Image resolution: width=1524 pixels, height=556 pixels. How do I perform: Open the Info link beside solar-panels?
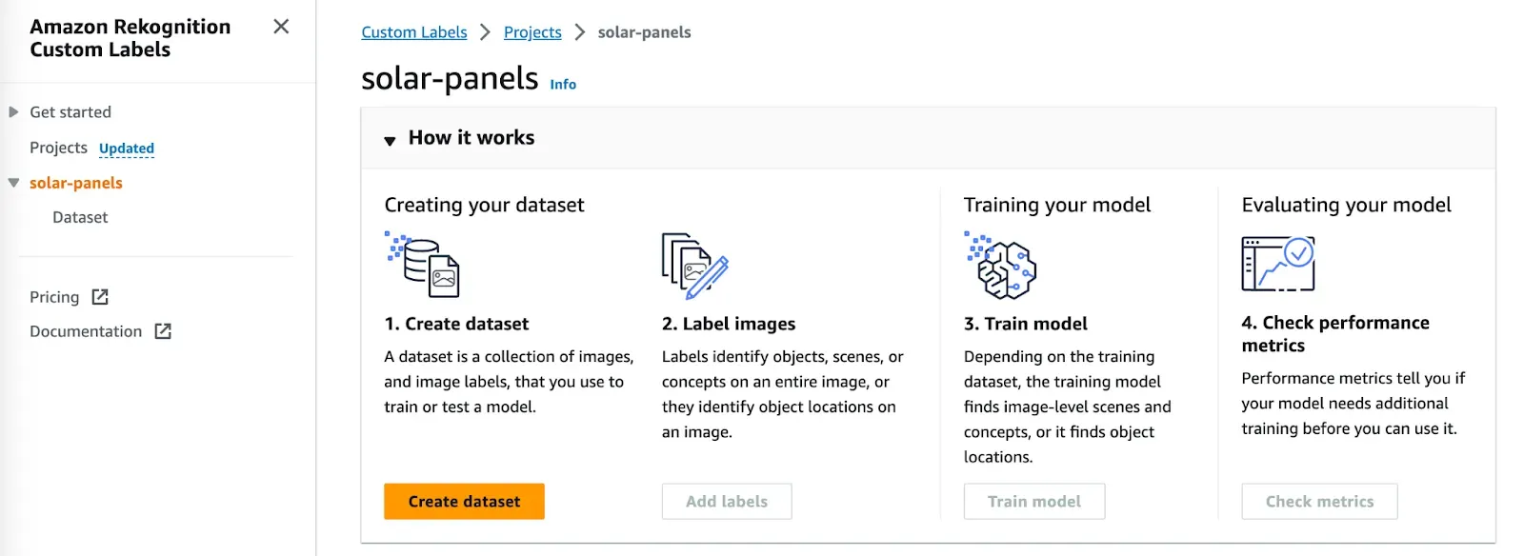563,85
